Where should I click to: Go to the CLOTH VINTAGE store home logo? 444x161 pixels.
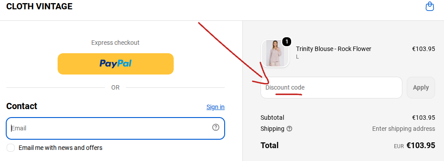(x=39, y=6)
